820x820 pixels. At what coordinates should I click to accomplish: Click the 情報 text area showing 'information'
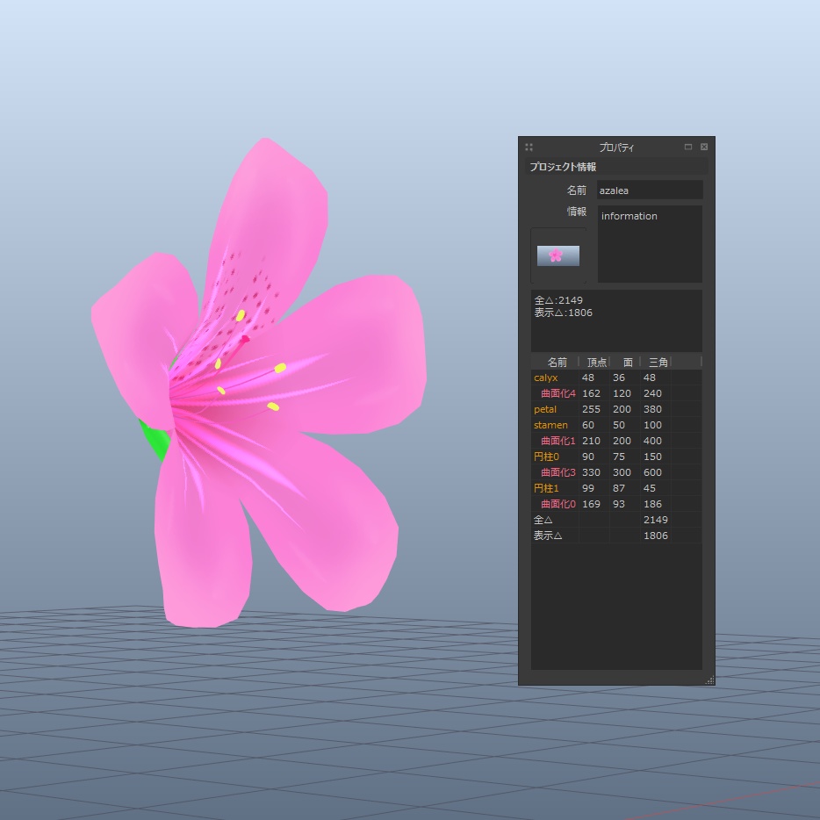coord(650,241)
